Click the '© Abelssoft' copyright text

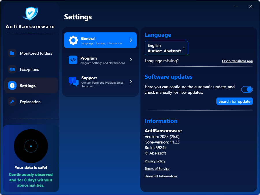(155, 153)
